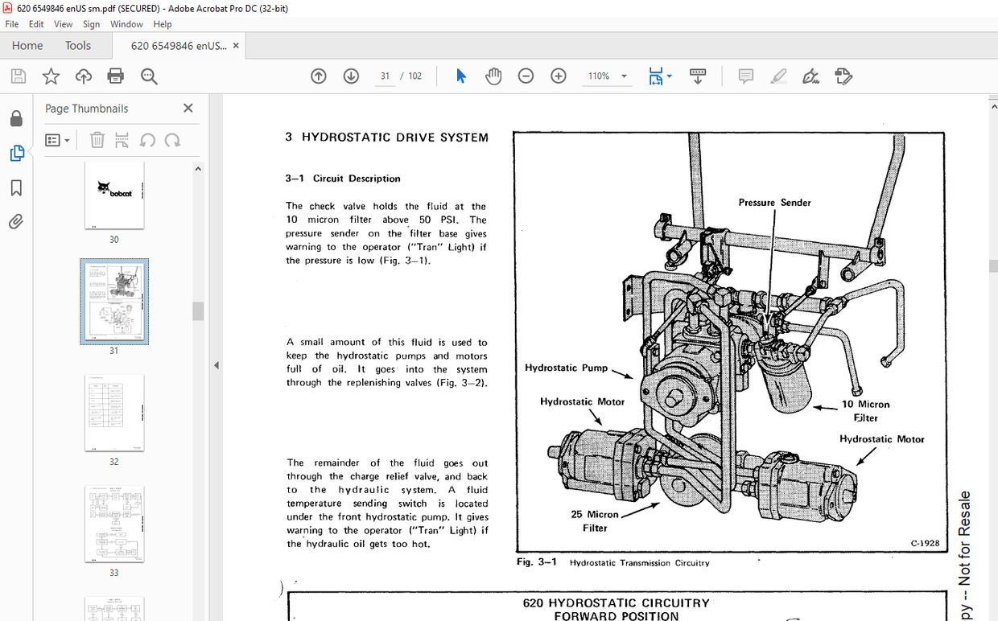
Task: Print the document
Action: pyautogui.click(x=115, y=76)
